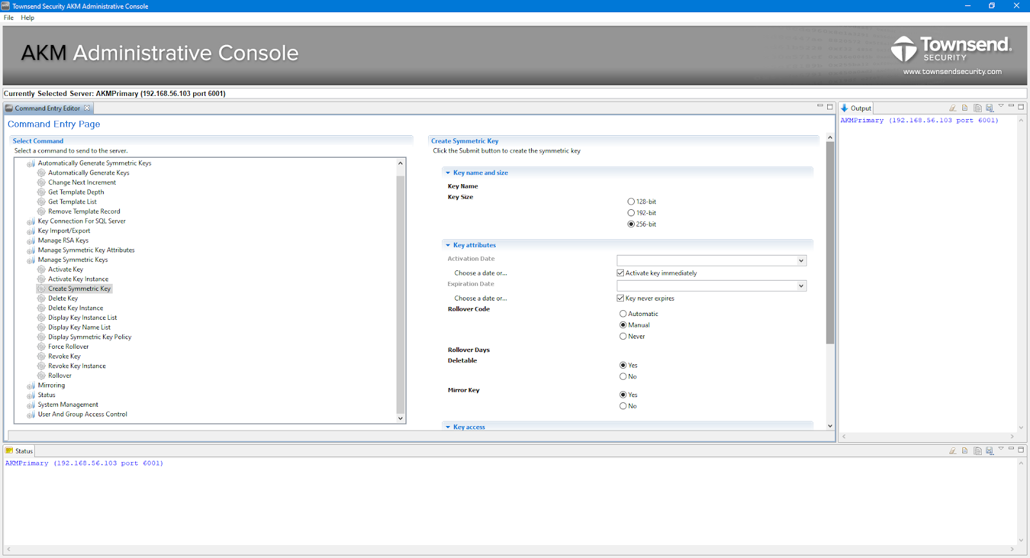Collapse the Manage Symmetric Keys folder
Screen dimensions: 1030x558
30,260
